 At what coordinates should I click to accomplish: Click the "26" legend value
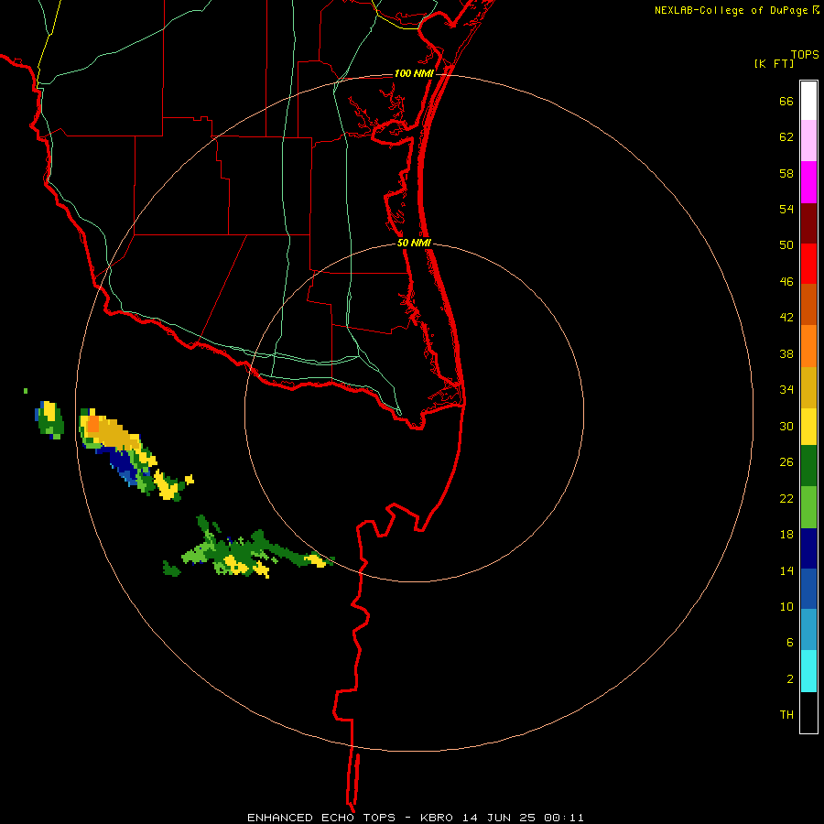786,462
